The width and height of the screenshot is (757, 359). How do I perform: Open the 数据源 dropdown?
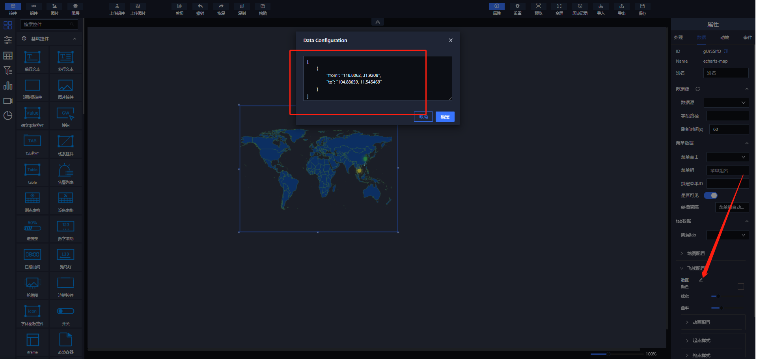point(726,103)
